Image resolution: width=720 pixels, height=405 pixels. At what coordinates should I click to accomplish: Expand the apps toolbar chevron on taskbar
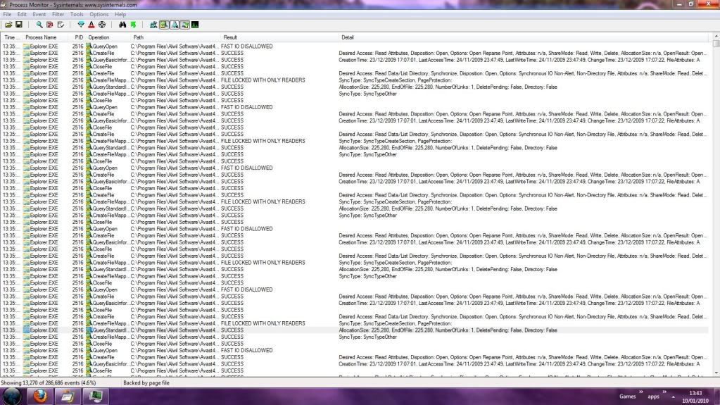664,392
